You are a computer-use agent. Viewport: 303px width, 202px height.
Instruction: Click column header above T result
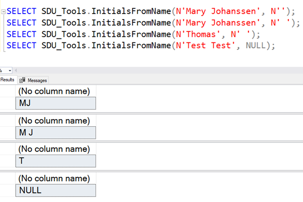(x=56, y=149)
